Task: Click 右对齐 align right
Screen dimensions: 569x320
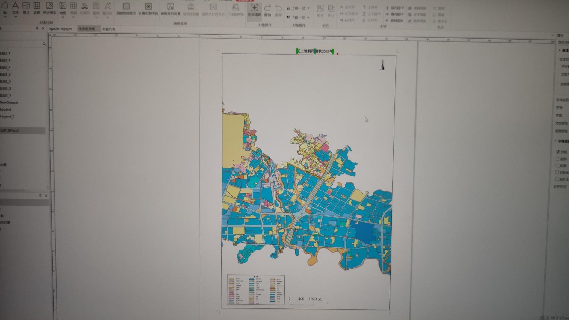Action: click(x=347, y=20)
